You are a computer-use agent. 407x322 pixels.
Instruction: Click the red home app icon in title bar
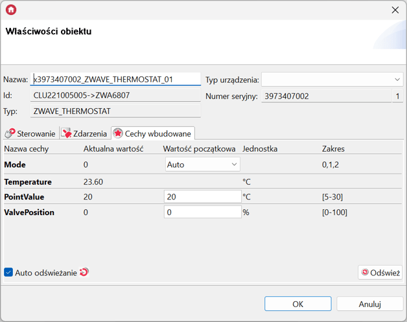tap(10, 10)
